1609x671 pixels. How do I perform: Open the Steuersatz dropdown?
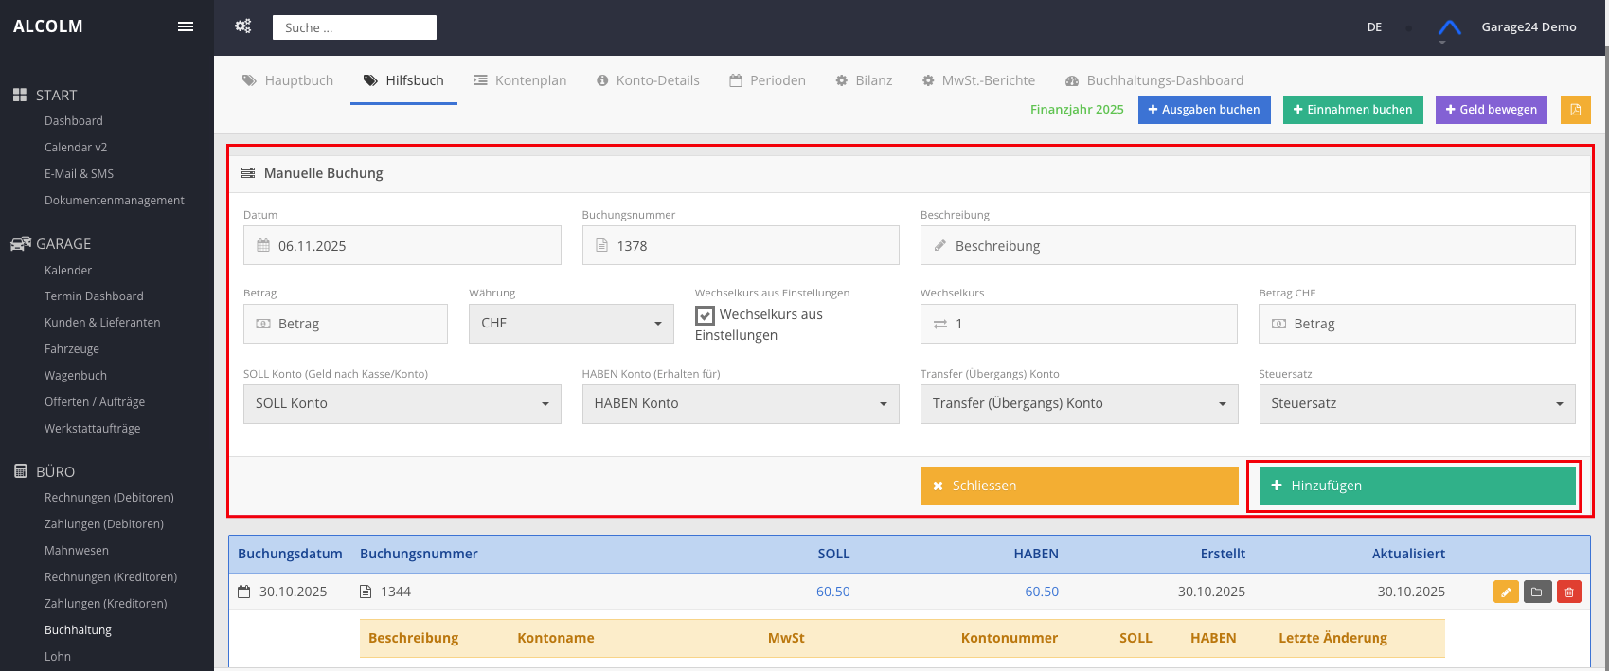pyautogui.click(x=1416, y=404)
